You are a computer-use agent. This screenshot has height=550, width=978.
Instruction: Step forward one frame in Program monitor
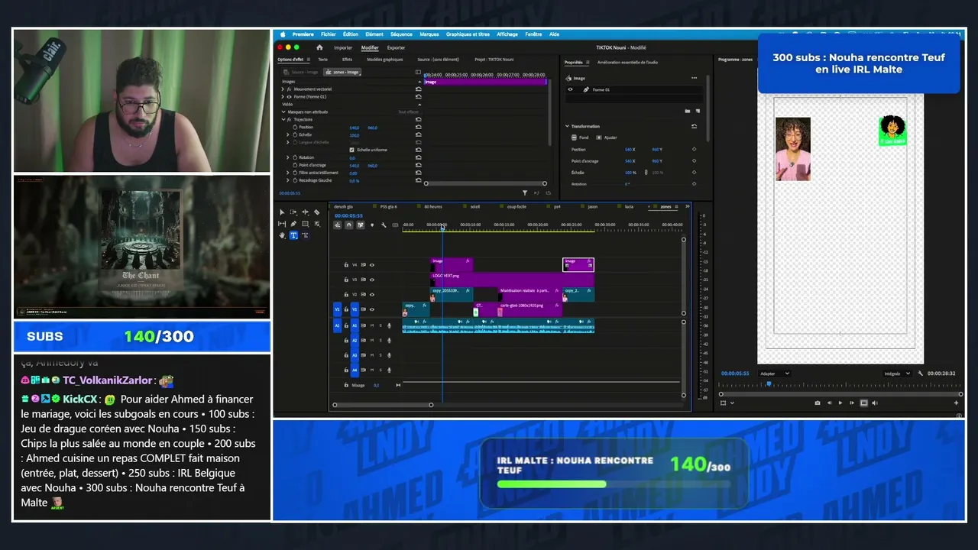click(x=852, y=403)
